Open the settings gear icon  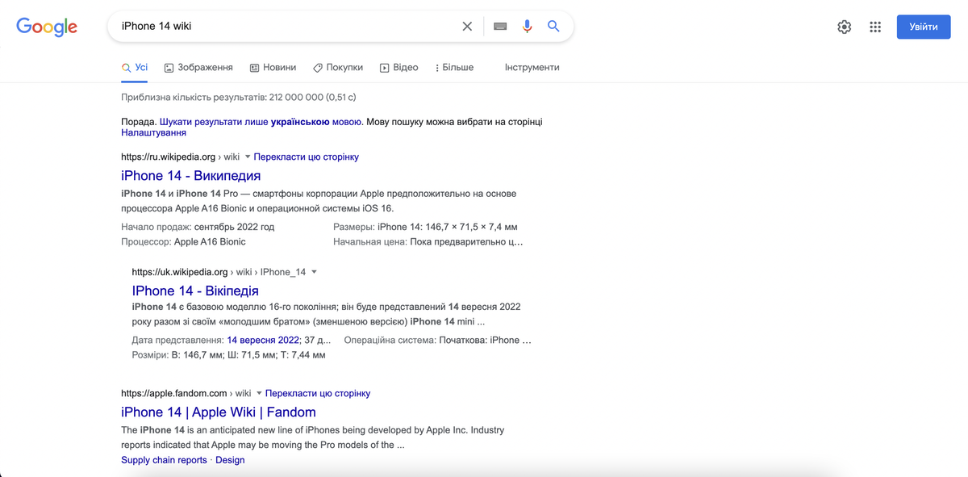pos(844,27)
